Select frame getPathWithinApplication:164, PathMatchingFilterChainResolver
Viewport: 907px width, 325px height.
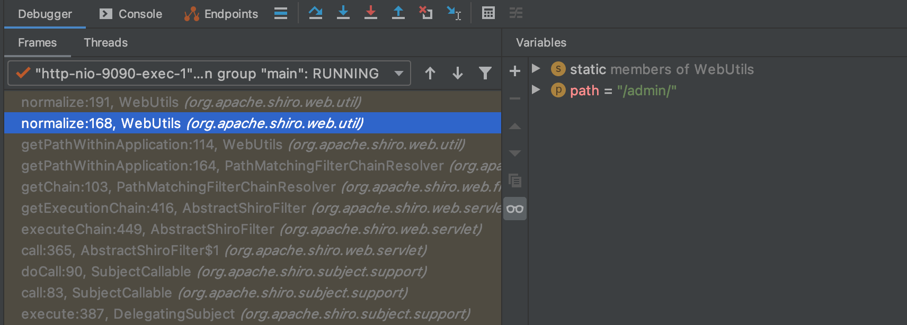pyautogui.click(x=252, y=165)
